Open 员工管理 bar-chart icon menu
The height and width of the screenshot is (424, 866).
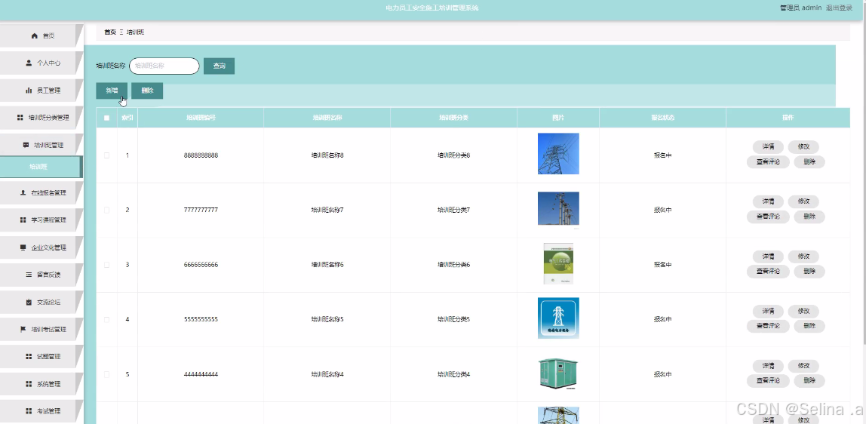[x=41, y=91]
